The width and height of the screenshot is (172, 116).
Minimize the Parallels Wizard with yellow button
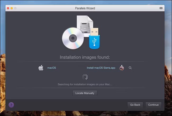pyautogui.click(x=12, y=8)
